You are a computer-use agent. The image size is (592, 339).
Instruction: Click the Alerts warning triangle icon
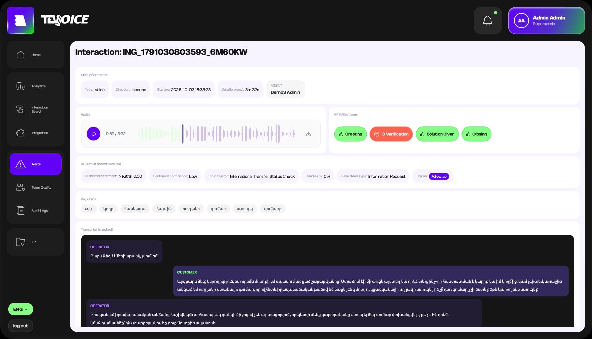(x=21, y=164)
